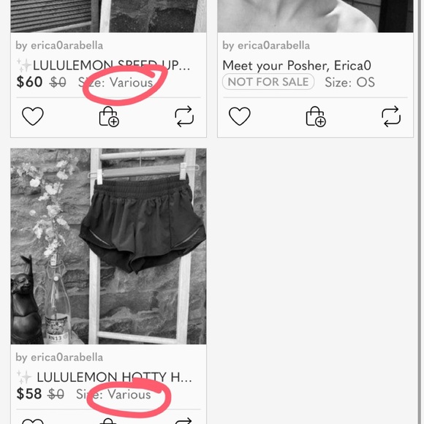Like the LULULEMON HOTTY H listing
This screenshot has width=424, height=424.
click(33, 421)
